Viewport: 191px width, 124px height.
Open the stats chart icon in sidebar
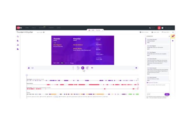pyautogui.click(x=18, y=45)
